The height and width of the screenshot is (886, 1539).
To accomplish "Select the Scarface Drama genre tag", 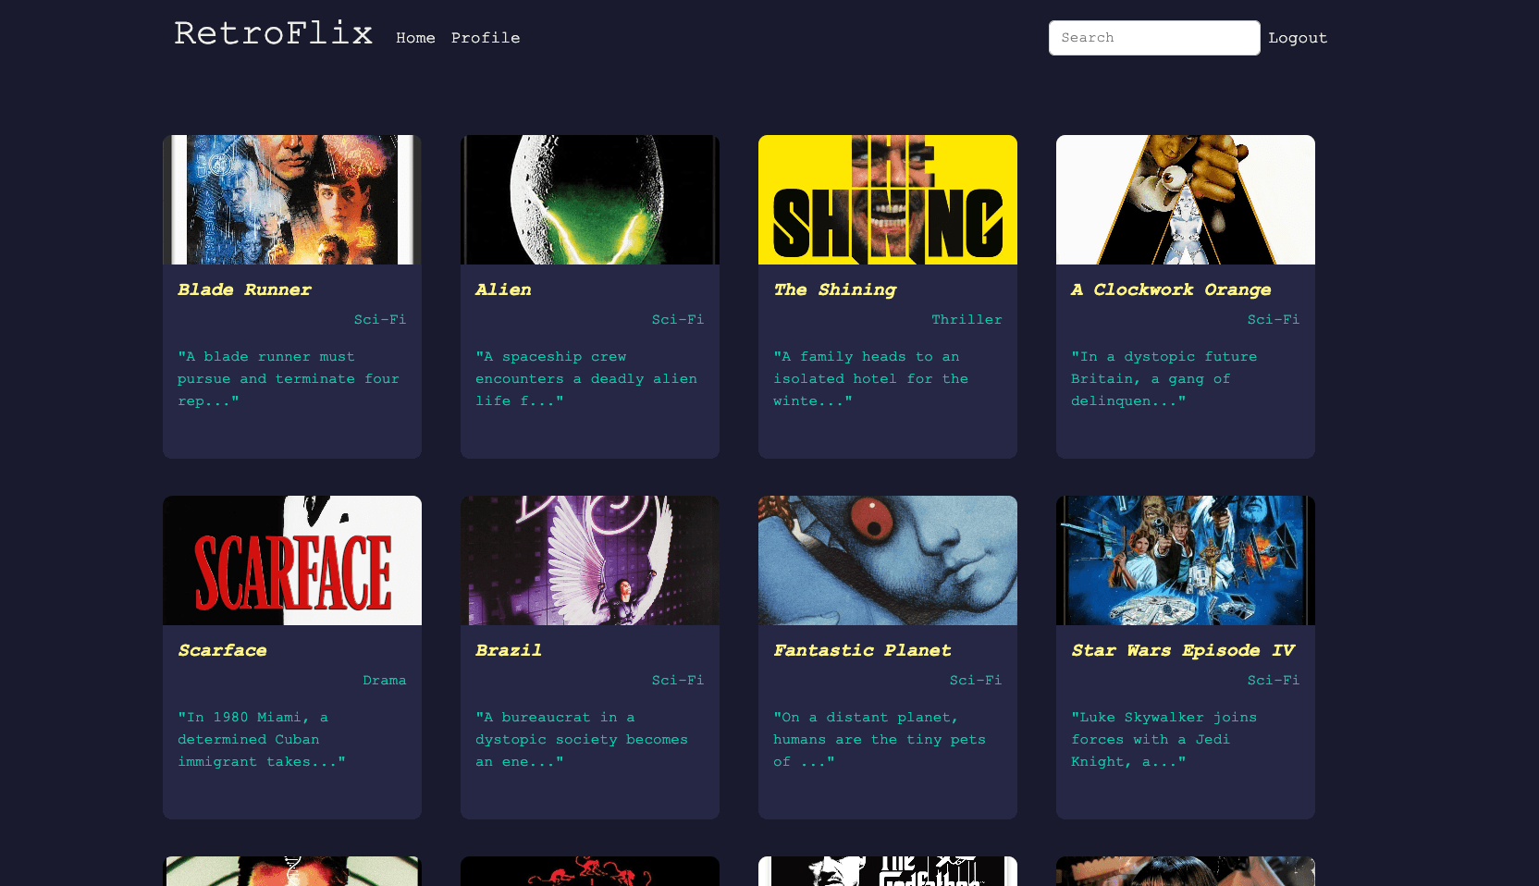I will pyautogui.click(x=384, y=680).
